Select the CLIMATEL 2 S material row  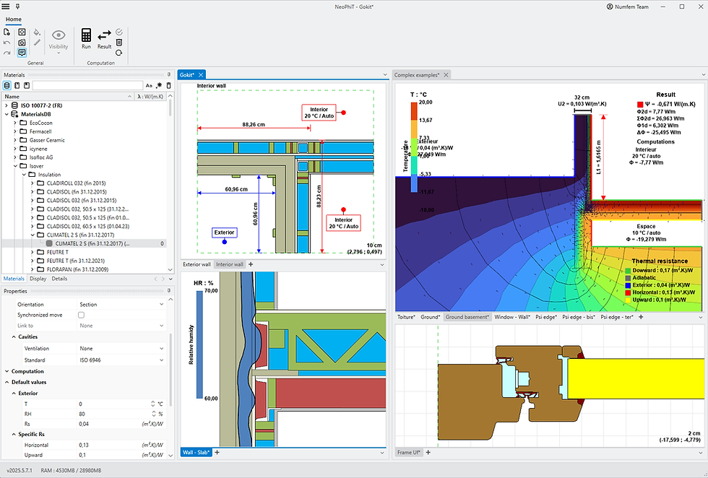coord(84,243)
